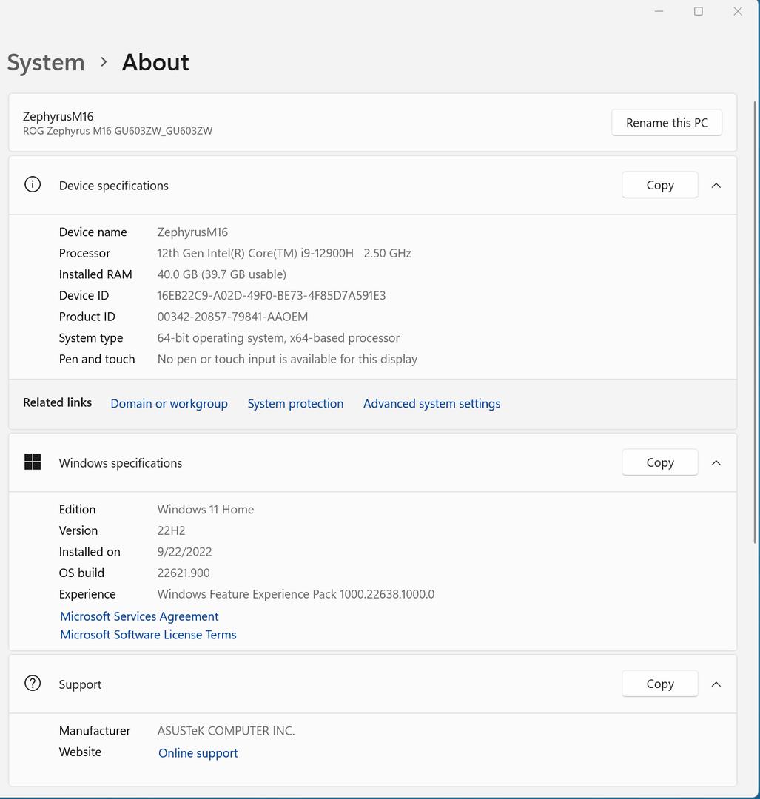The image size is (760, 799).
Task: Select the Edition value Windows 11 Home
Action: click(206, 509)
